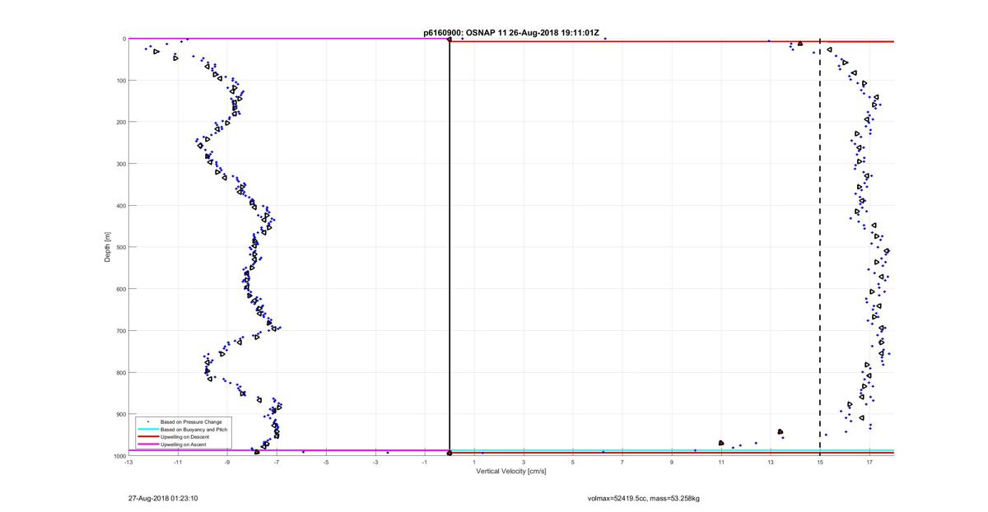Click the '-9' velocity tick label
The height and width of the screenshot is (512, 988).
[x=227, y=463]
